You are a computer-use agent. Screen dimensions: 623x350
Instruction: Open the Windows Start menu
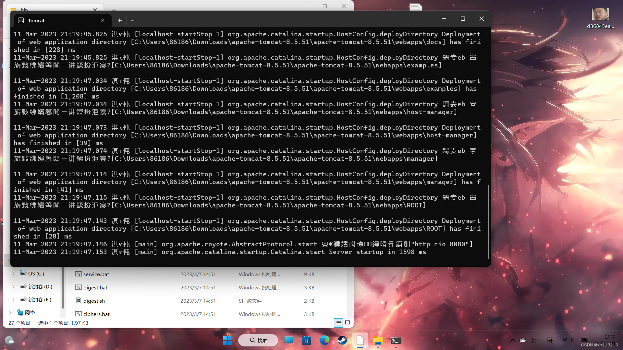click(227, 340)
